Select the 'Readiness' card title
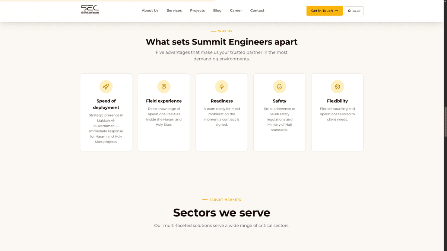This screenshot has height=251, width=447. pyautogui.click(x=222, y=101)
